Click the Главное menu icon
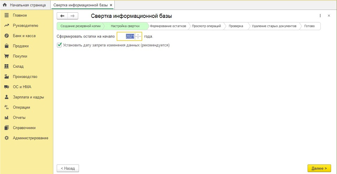 [x=6, y=15]
